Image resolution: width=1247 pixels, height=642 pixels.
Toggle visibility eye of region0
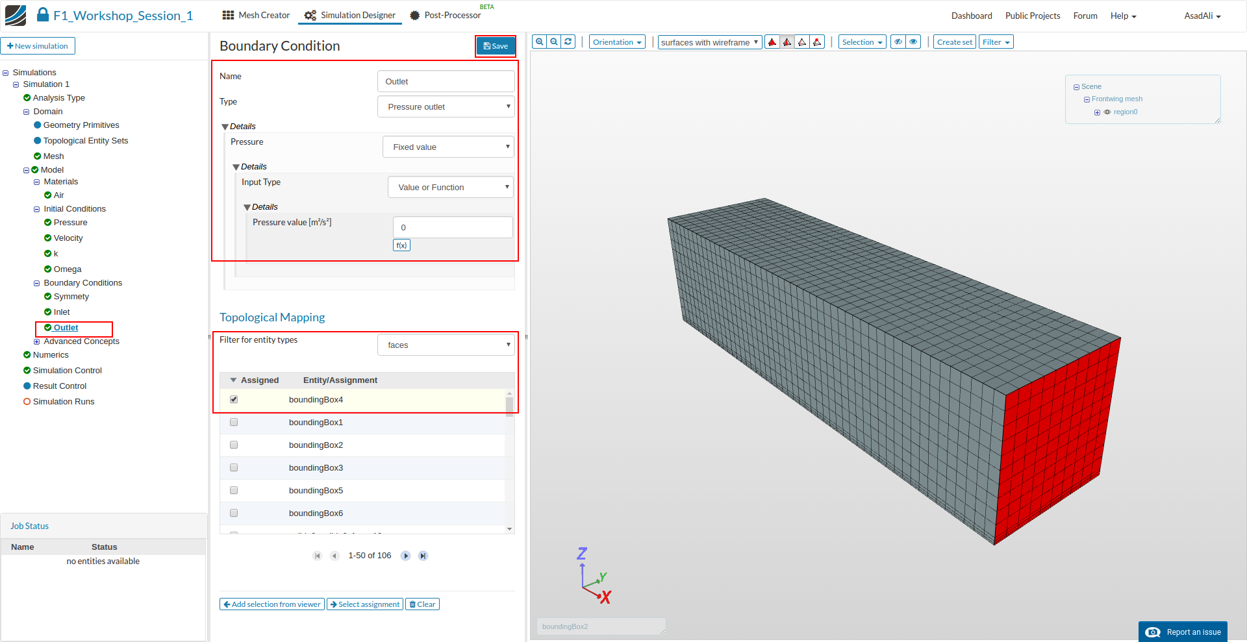(1107, 112)
